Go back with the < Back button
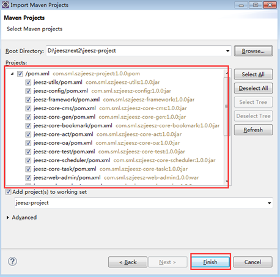 click(128, 262)
